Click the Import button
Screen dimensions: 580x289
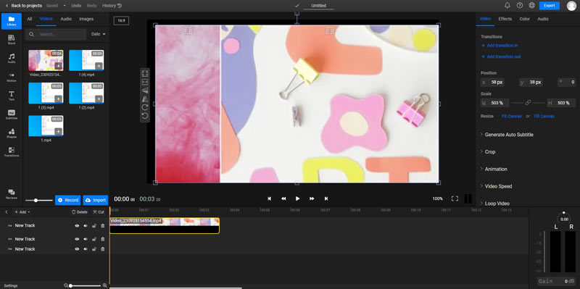(x=96, y=201)
